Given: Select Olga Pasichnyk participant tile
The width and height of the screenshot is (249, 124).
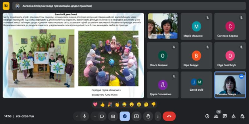Looking at the screenshot, I should point(230,55).
